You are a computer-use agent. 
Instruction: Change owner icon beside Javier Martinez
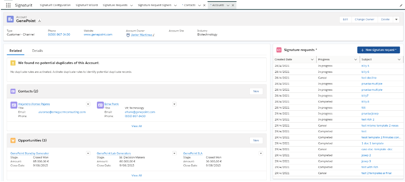click(154, 35)
